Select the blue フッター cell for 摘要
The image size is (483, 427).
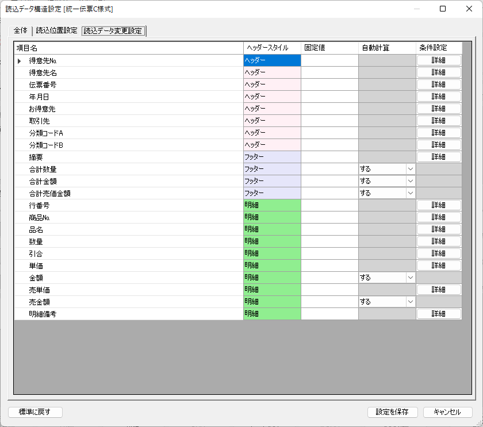(x=272, y=157)
